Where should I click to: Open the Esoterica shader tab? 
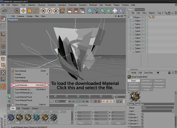coord(134,90)
